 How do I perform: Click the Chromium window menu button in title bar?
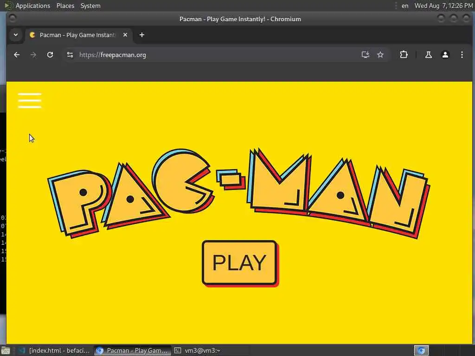coord(13,19)
